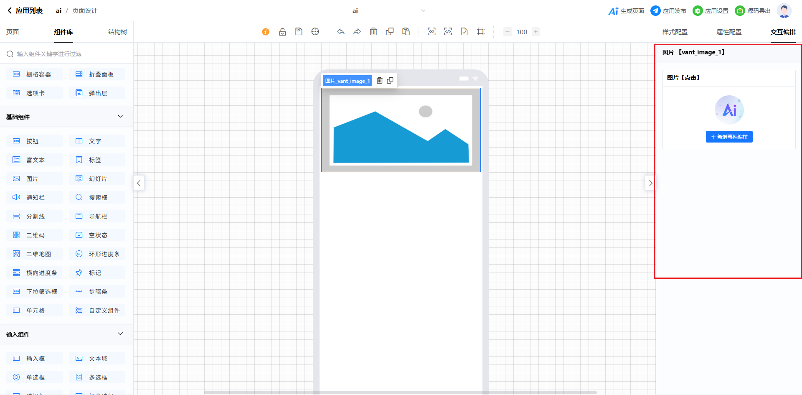Click the toolbar trash delete icon

[x=373, y=32]
